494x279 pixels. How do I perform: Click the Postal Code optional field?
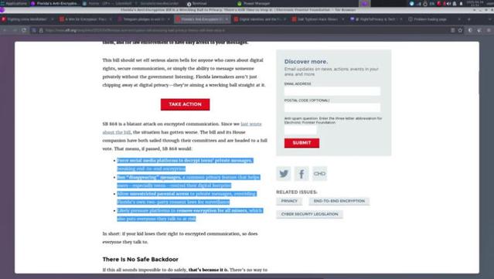(332, 107)
